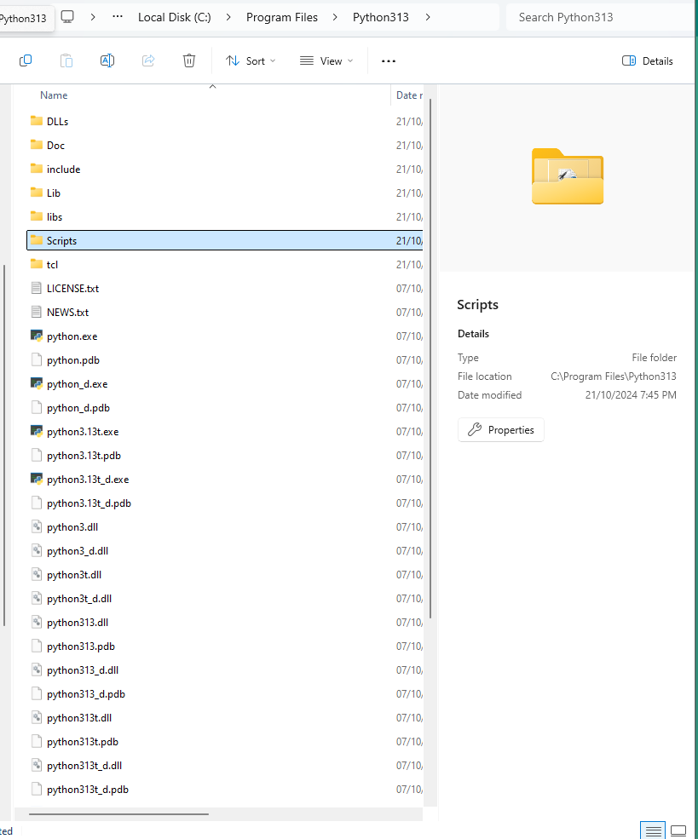Open the See more ellipsis menu
This screenshot has width=698, height=839.
[x=389, y=61]
